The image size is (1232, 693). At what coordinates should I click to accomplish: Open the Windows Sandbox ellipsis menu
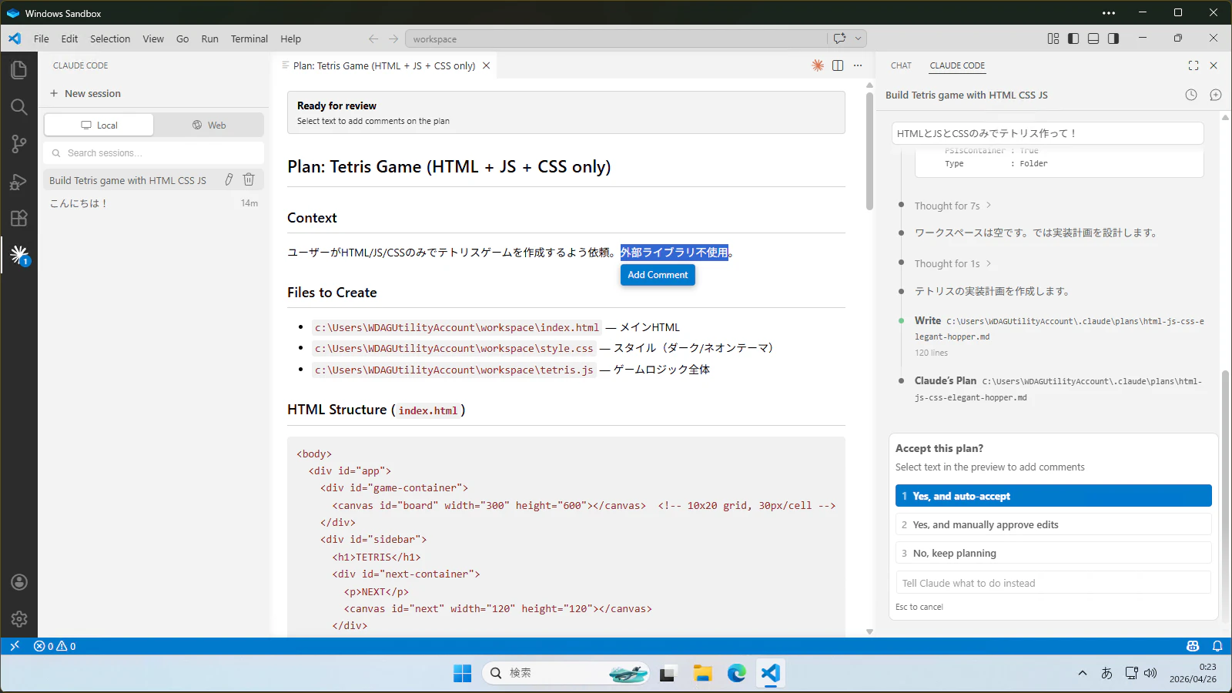pos(1109,13)
